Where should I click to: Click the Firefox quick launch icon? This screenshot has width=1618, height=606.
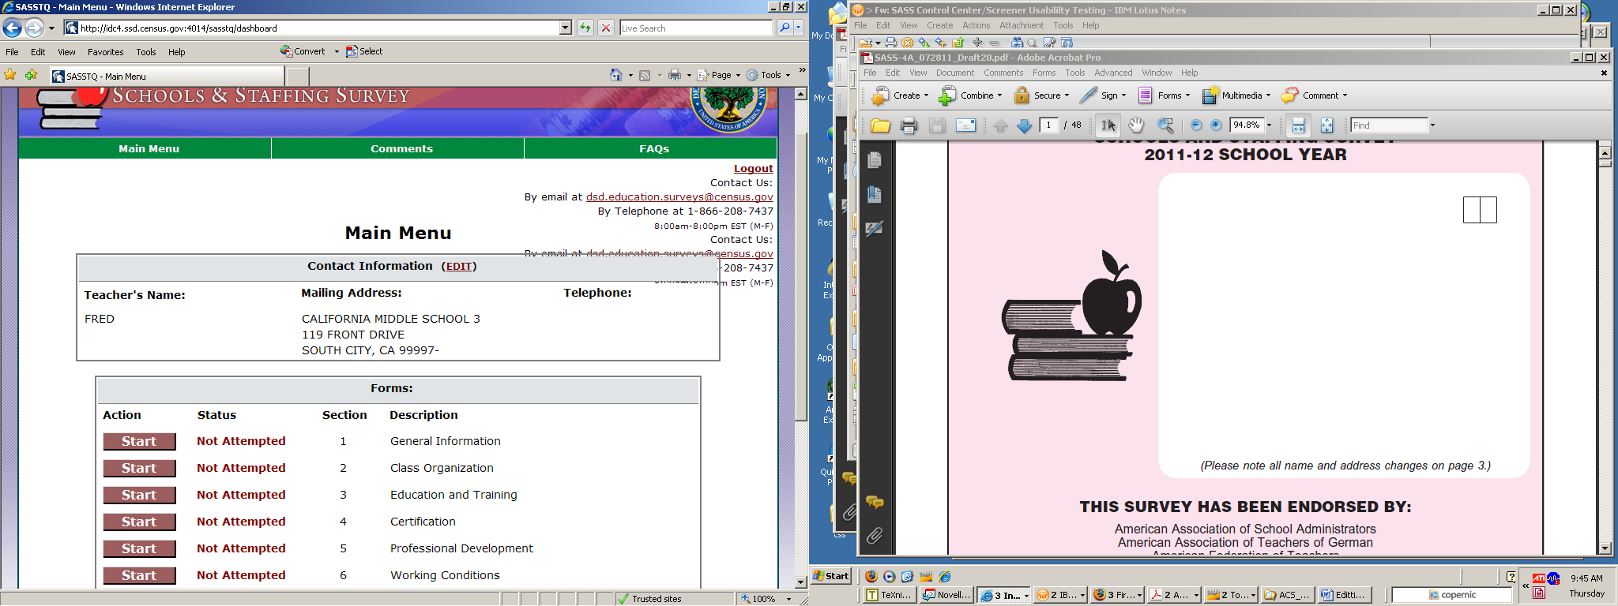tap(871, 577)
